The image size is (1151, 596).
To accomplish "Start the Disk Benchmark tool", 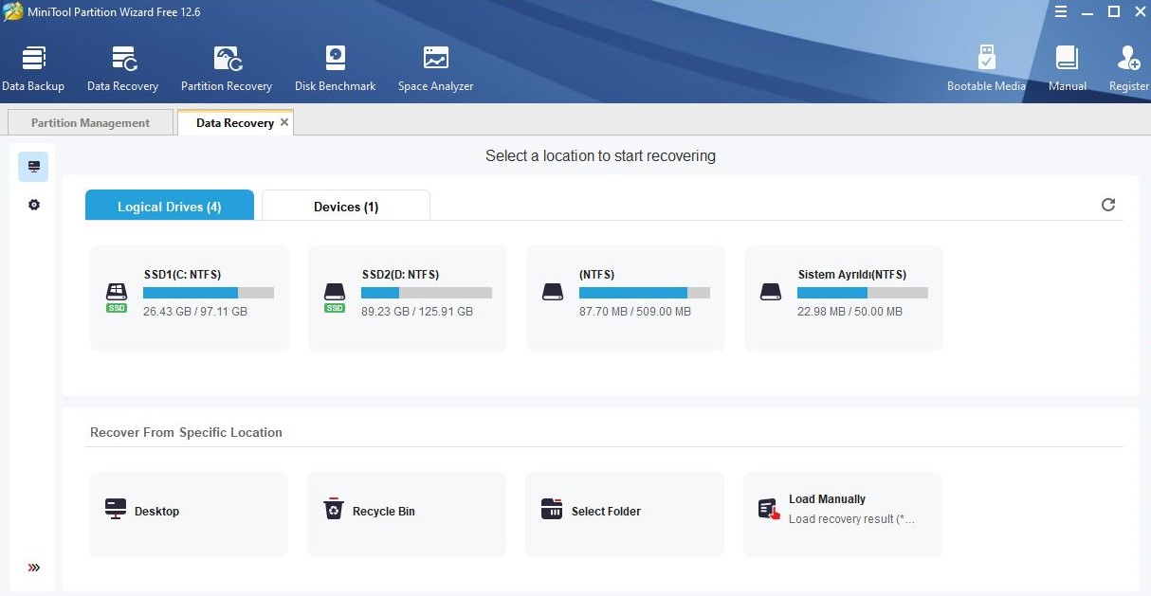I will click(335, 69).
